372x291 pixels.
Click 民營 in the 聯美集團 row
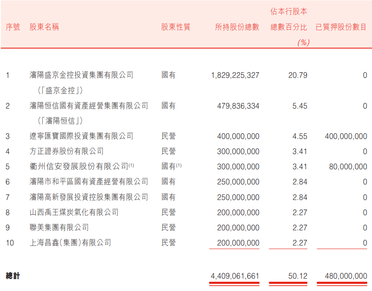[168, 228]
